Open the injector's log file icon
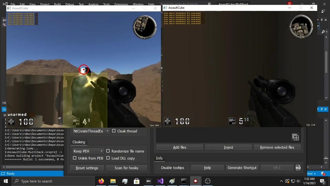This screenshot has width=330, height=186. click(298, 167)
